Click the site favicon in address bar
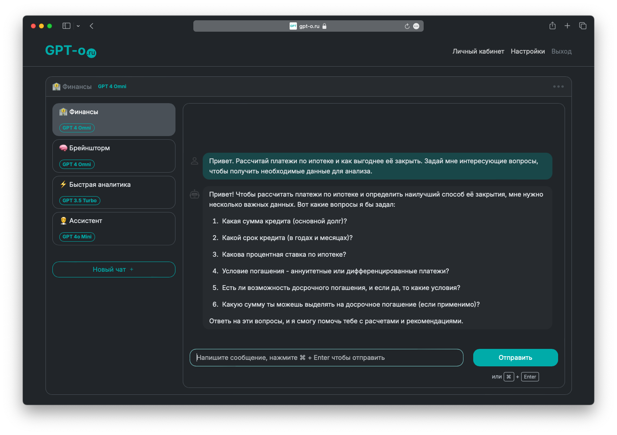Image resolution: width=617 pixels, height=435 pixels. pyautogui.click(x=293, y=26)
